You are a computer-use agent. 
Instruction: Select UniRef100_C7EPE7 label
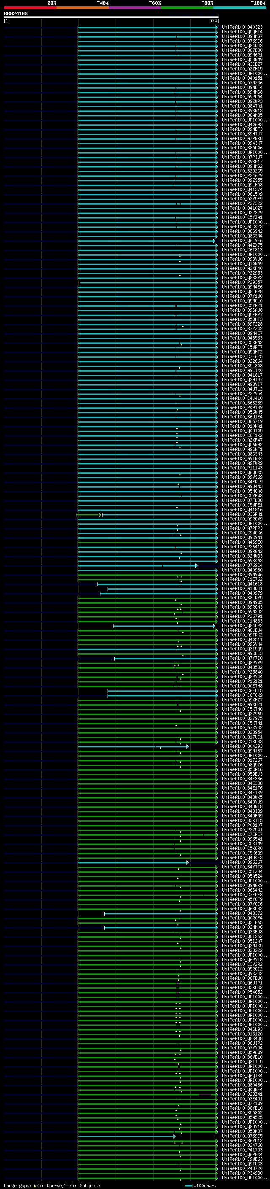point(242,835)
